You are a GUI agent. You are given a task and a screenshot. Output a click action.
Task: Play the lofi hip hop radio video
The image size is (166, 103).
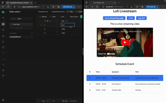(125, 42)
